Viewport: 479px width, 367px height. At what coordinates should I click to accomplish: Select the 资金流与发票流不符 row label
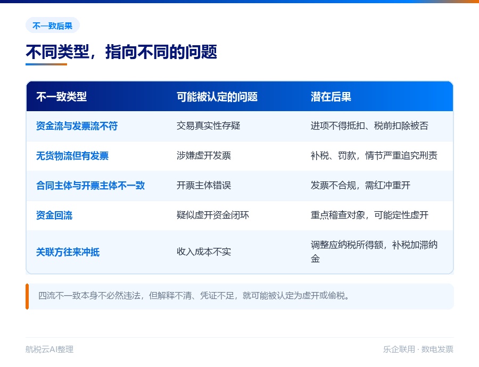point(77,126)
